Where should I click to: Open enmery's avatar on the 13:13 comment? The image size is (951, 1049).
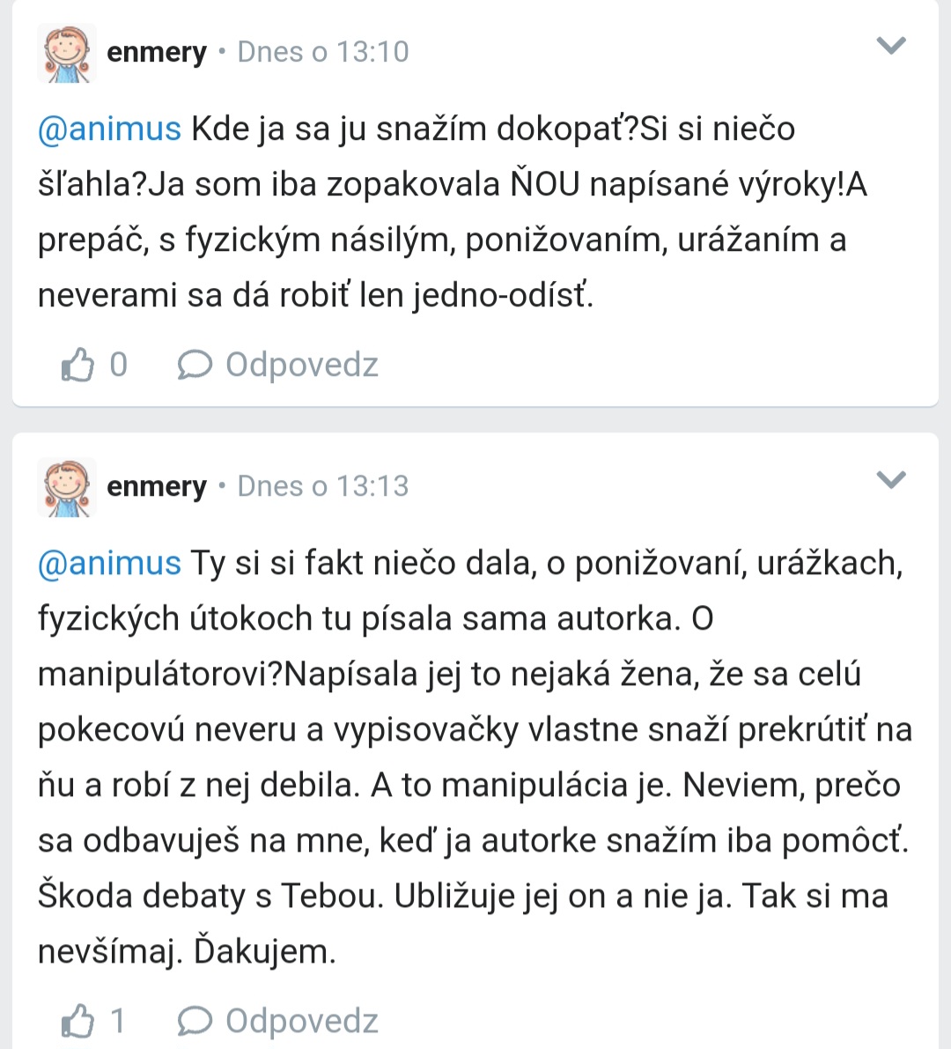(67, 487)
